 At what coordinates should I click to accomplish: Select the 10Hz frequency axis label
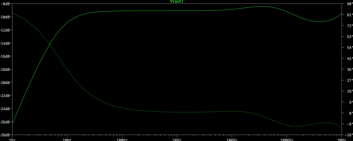tap(67, 140)
